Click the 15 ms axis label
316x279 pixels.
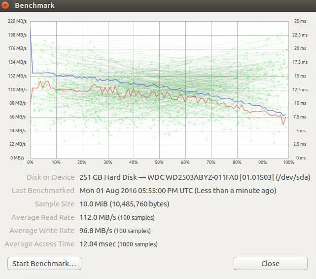coord(300,76)
